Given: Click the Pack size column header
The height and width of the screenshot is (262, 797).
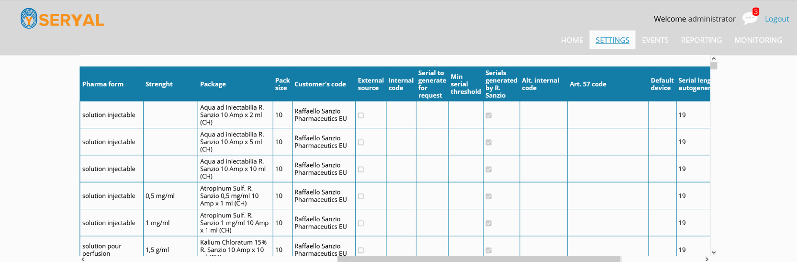Looking at the screenshot, I should (282, 84).
